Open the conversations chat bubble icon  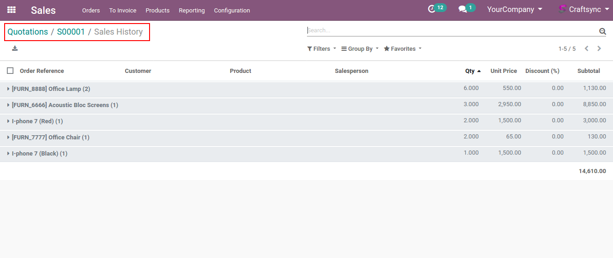463,9
